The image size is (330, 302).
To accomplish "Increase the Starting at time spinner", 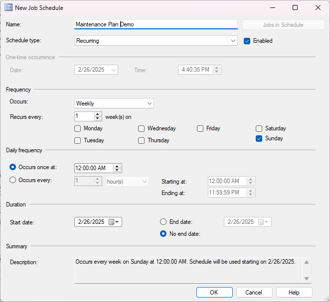I will point(250,179).
